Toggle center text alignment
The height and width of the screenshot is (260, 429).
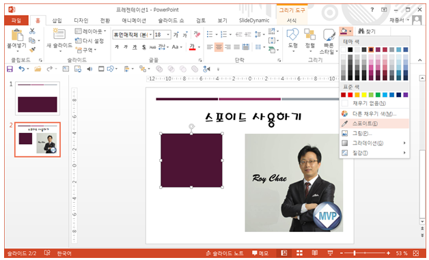pyautogui.click(x=219, y=47)
